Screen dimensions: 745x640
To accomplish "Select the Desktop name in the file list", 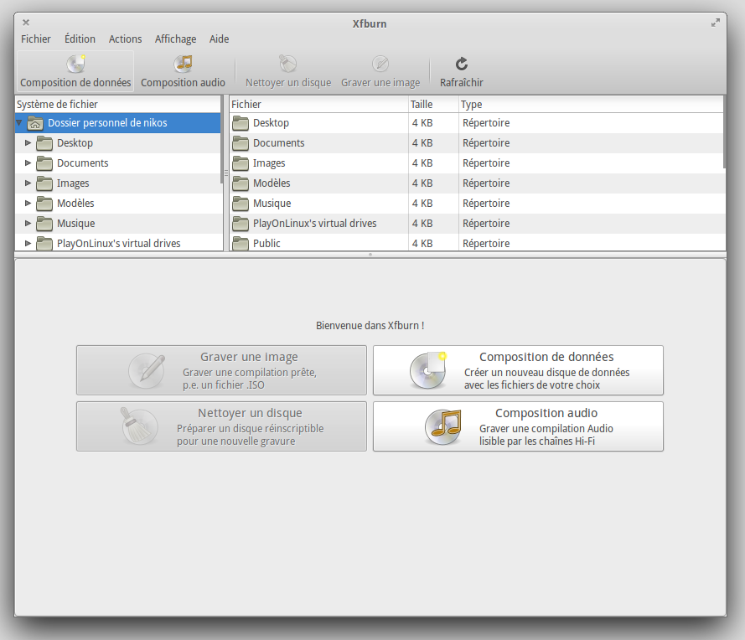I will 271,123.
